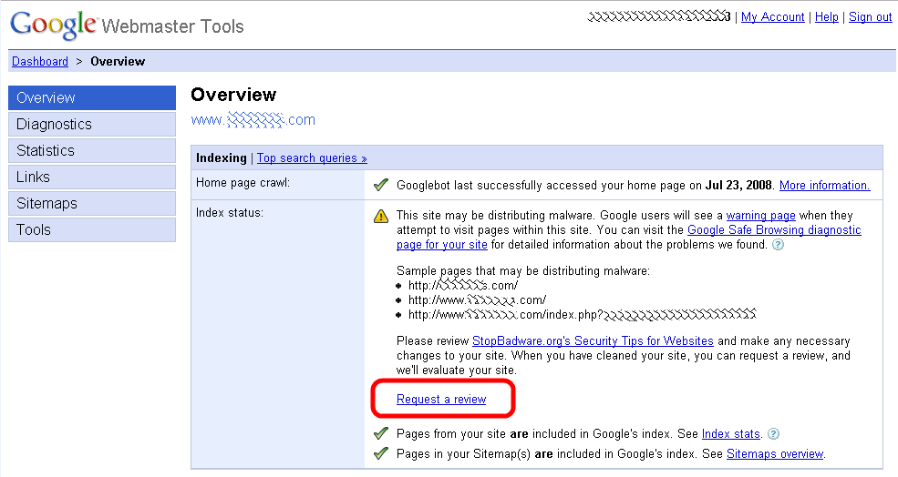Open the Index stats link
Image resolution: width=898 pixels, height=477 pixels.
[x=731, y=434]
